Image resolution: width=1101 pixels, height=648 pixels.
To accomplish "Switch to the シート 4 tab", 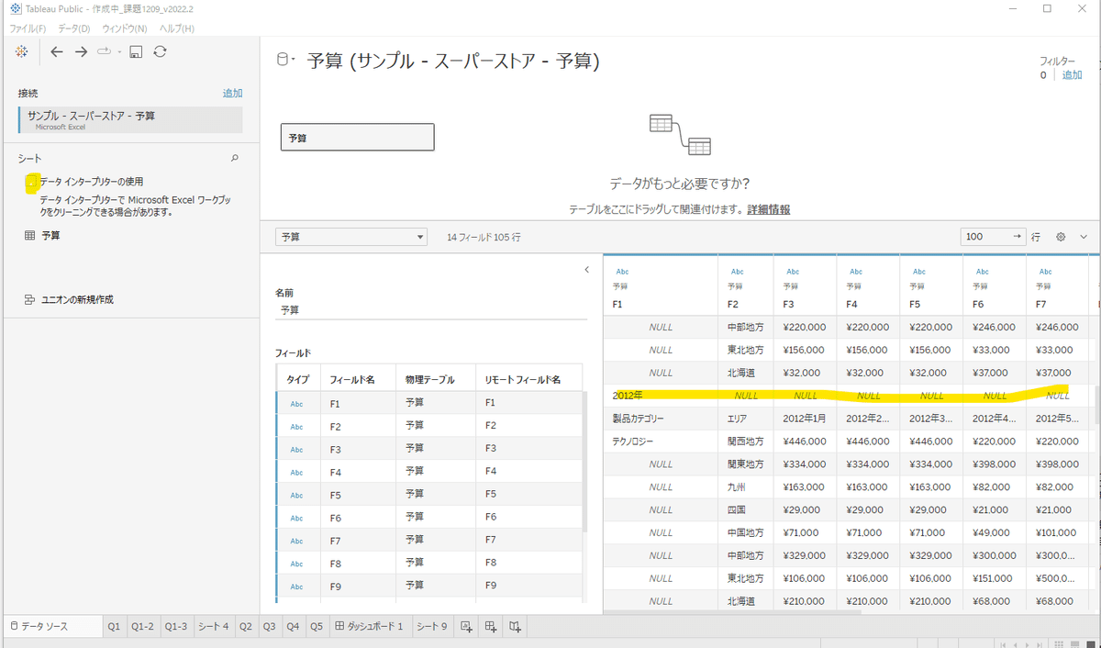I will [213, 627].
